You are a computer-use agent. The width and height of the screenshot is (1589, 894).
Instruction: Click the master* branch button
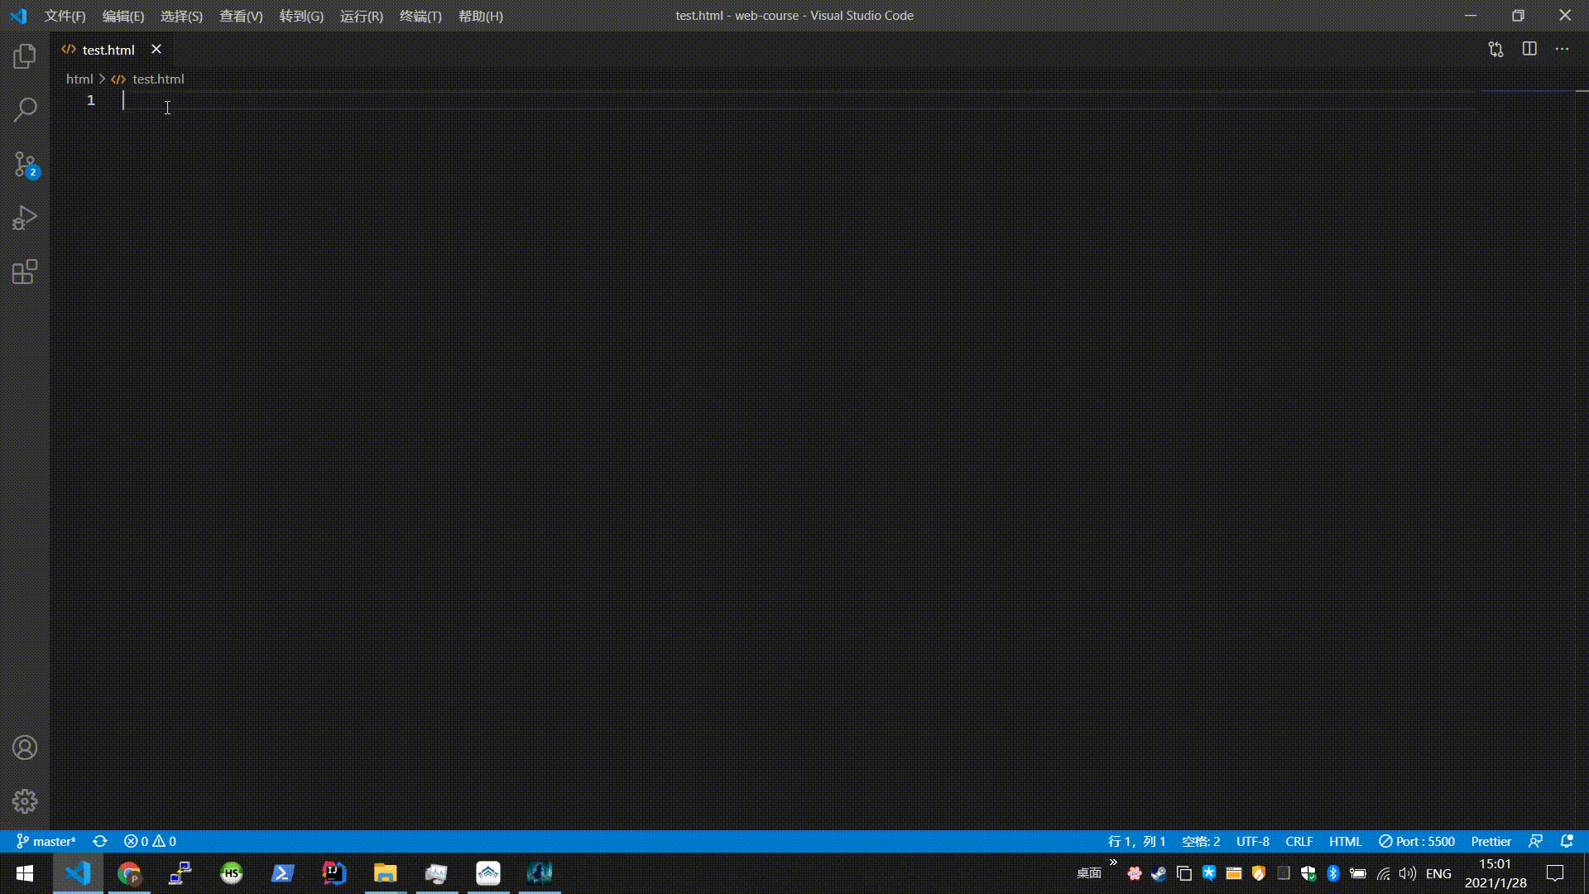(46, 841)
